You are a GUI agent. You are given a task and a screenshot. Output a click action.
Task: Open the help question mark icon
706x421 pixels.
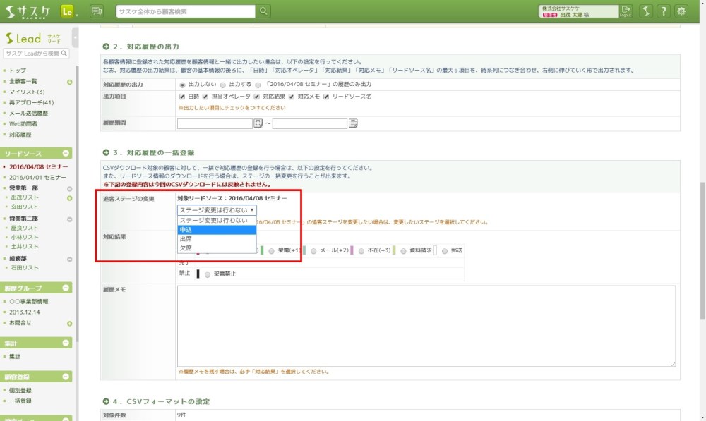point(664,11)
